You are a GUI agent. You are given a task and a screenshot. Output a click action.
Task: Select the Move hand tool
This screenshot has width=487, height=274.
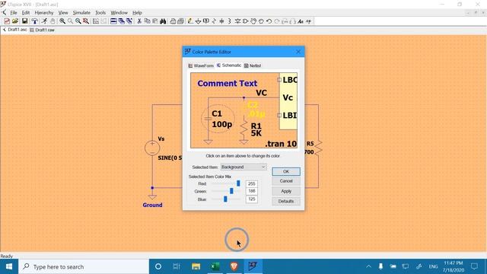253,21
